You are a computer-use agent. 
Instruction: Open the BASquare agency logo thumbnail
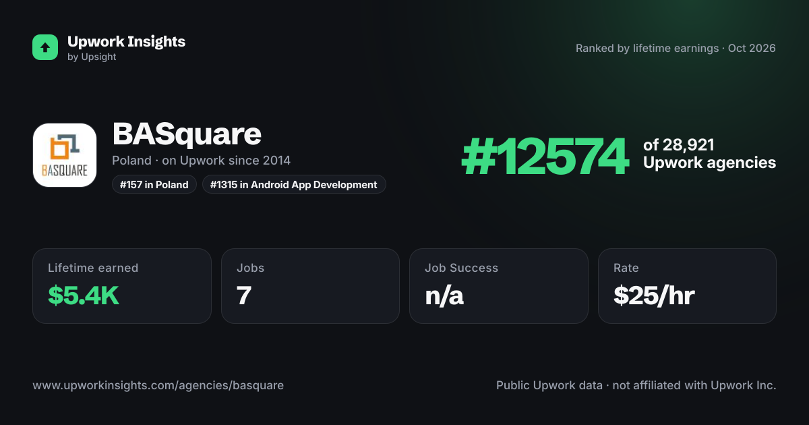point(65,155)
